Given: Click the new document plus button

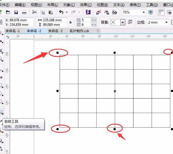Looking at the screenshot, I should [x=98, y=31].
